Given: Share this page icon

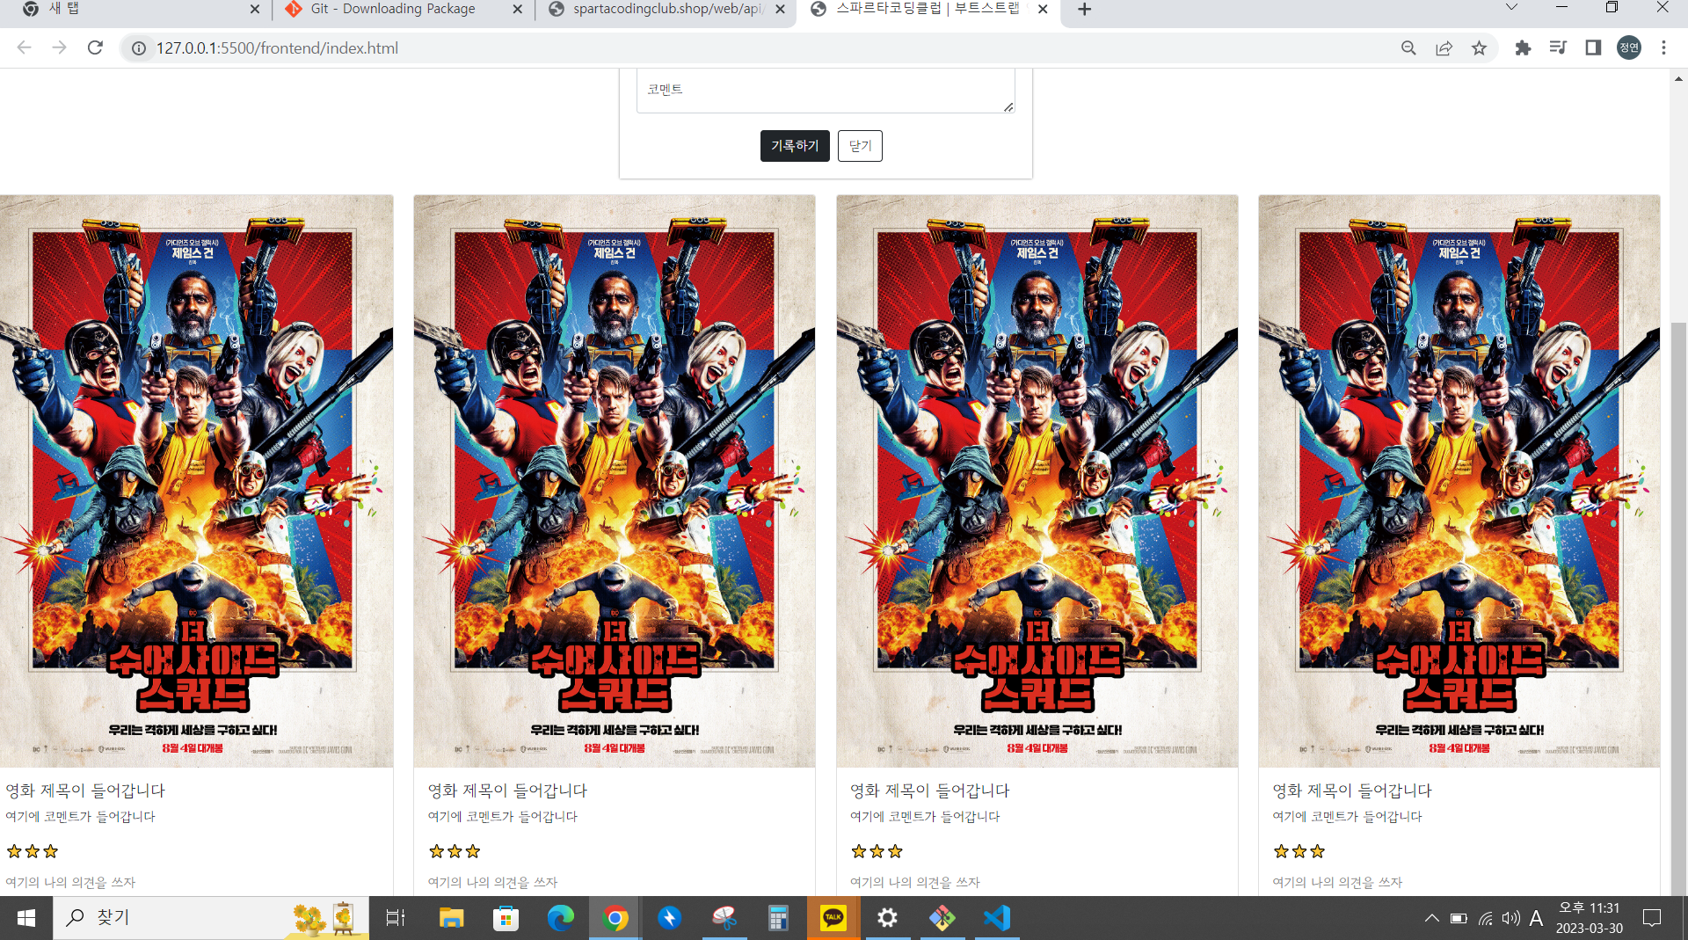Looking at the screenshot, I should pyautogui.click(x=1444, y=48).
